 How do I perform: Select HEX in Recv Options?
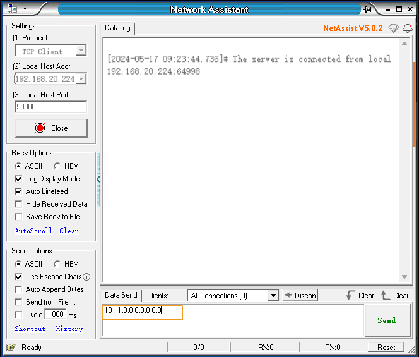point(57,166)
